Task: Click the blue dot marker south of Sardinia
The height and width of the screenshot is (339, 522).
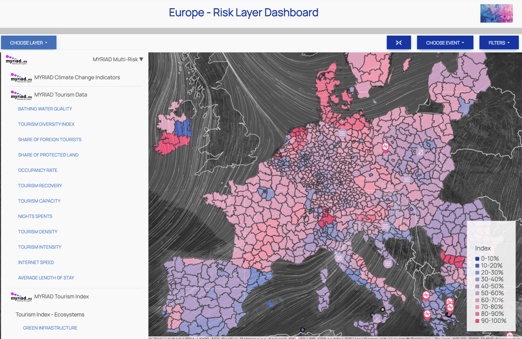Action: coord(302,330)
